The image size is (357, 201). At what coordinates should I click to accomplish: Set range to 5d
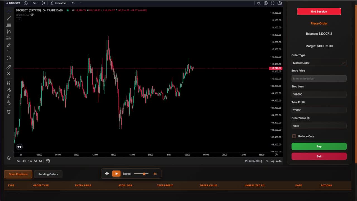tap(35, 161)
